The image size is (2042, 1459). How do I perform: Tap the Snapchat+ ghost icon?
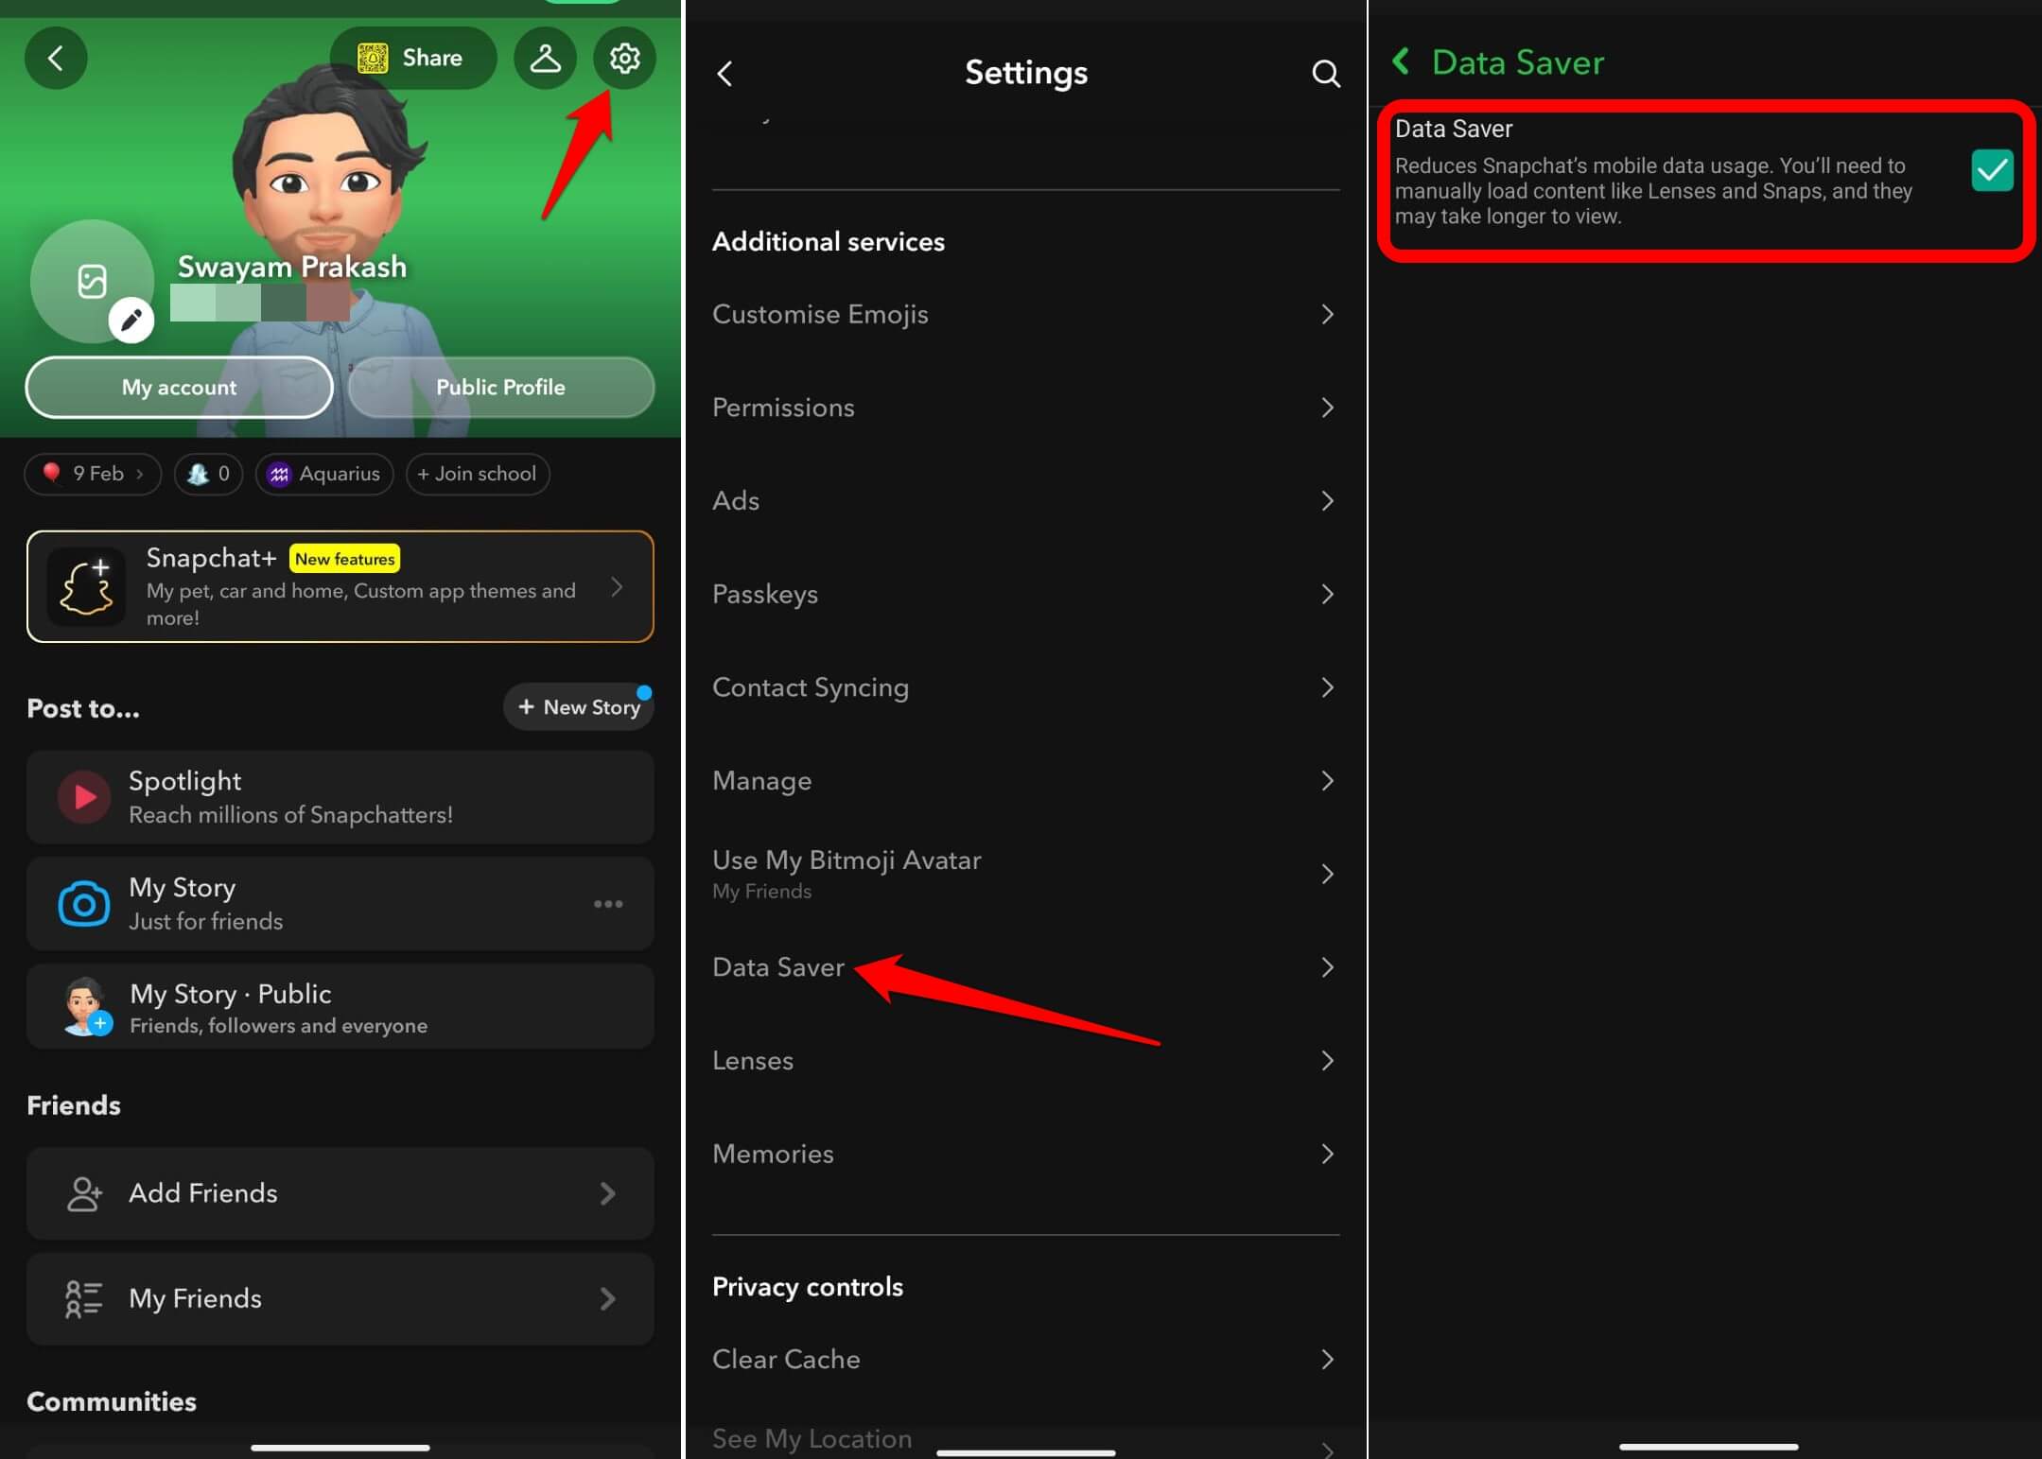[x=86, y=586]
